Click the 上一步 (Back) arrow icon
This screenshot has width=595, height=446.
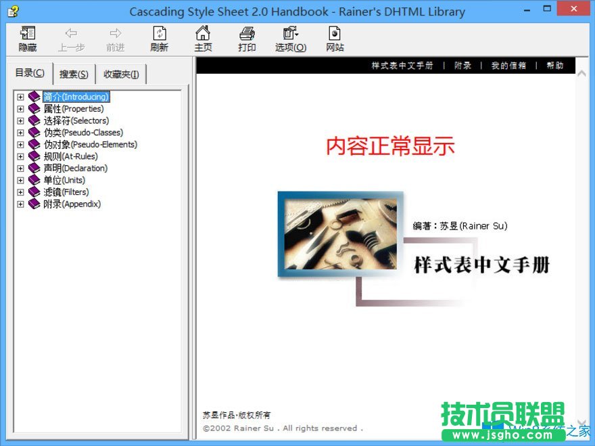click(72, 38)
